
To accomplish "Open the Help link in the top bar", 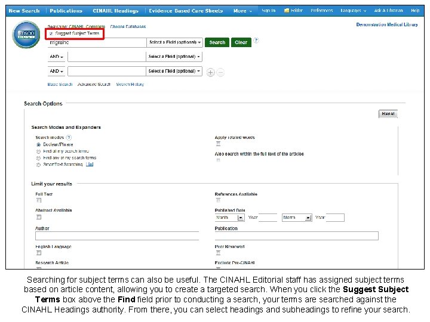I will coord(415,11).
